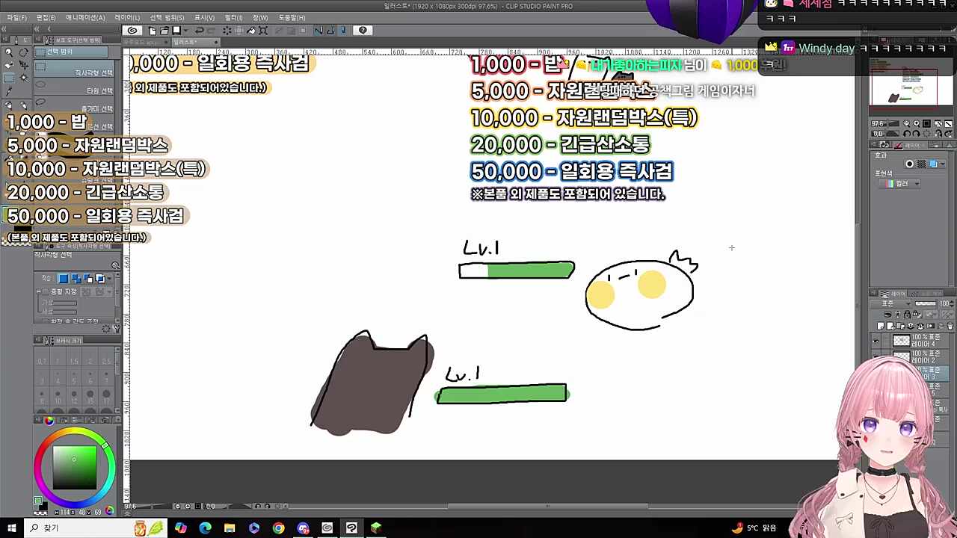Viewport: 957px width, 538px height.
Task: Pick brush size 1.5 preset
Action: 74,357
